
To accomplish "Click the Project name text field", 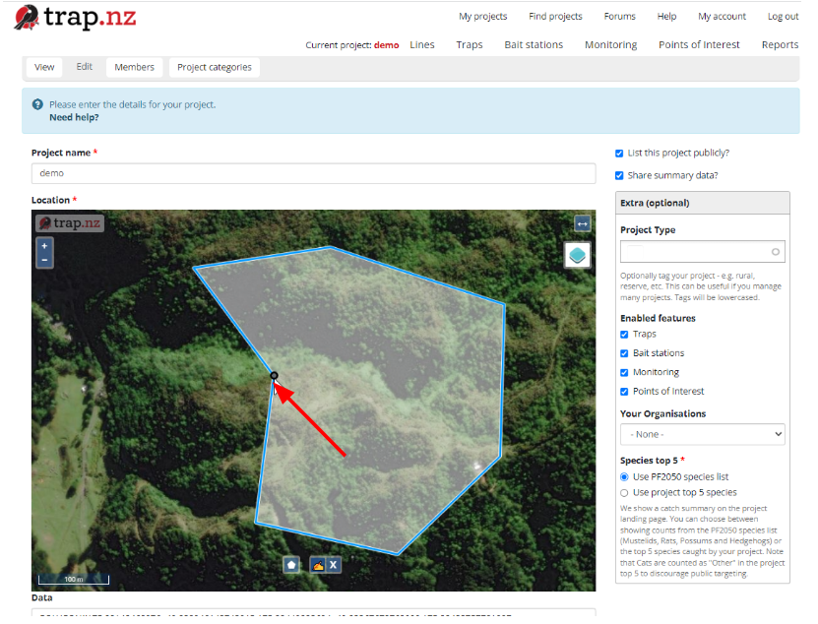I will click(314, 173).
